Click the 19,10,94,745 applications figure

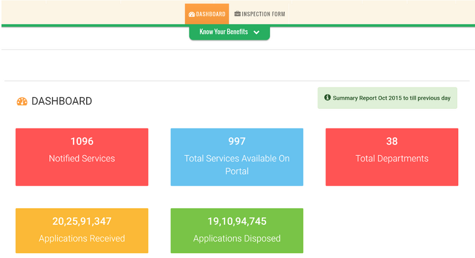coord(237,222)
